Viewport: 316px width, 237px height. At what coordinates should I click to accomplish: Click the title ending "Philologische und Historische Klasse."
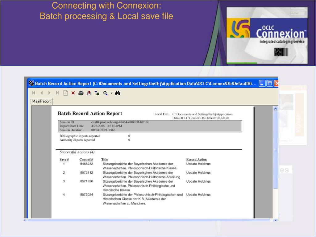click(139, 186)
